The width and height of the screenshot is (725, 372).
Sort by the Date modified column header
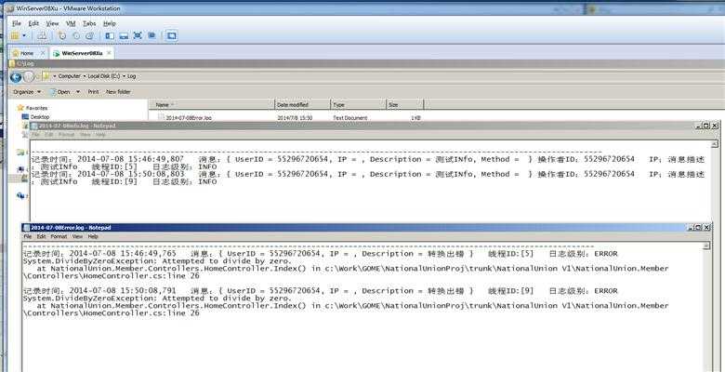303,105
